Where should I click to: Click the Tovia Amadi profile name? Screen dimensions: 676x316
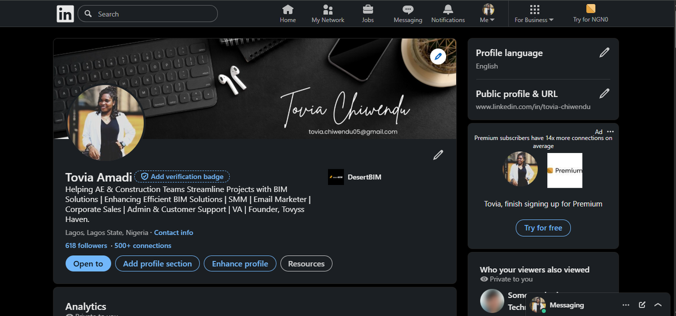tap(99, 177)
